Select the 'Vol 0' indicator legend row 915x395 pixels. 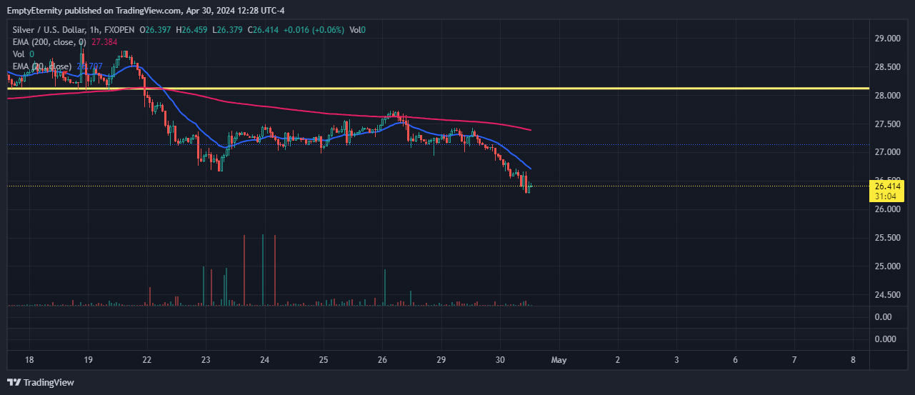point(24,54)
